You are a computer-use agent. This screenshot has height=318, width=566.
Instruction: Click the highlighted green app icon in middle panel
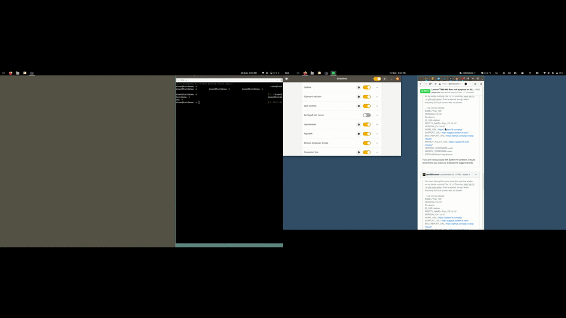pyautogui.click(x=334, y=73)
